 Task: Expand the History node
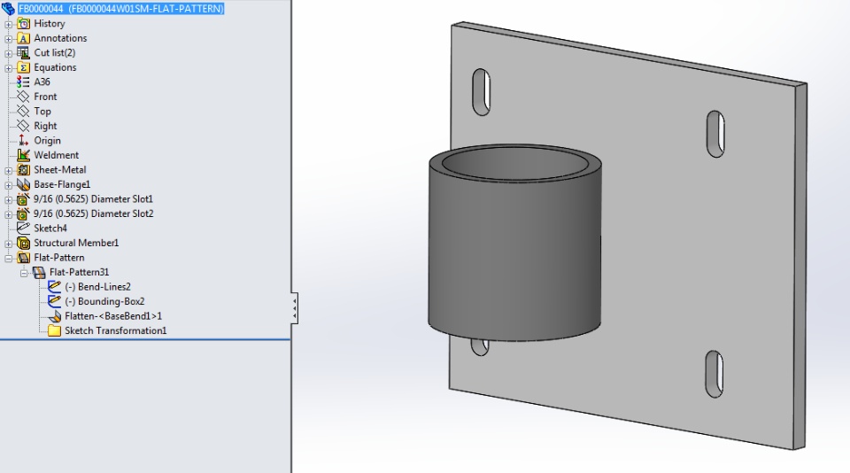(x=8, y=25)
